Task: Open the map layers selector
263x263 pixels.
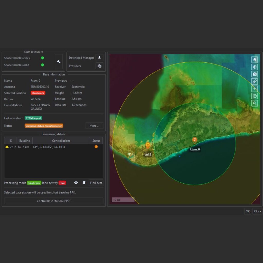Action: click(254, 60)
